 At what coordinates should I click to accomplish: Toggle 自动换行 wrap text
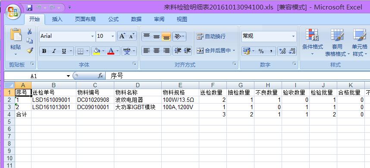(211, 36)
